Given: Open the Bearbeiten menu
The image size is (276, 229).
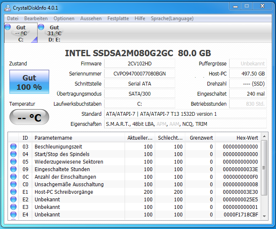Looking at the screenshot, I should coord(36,18).
